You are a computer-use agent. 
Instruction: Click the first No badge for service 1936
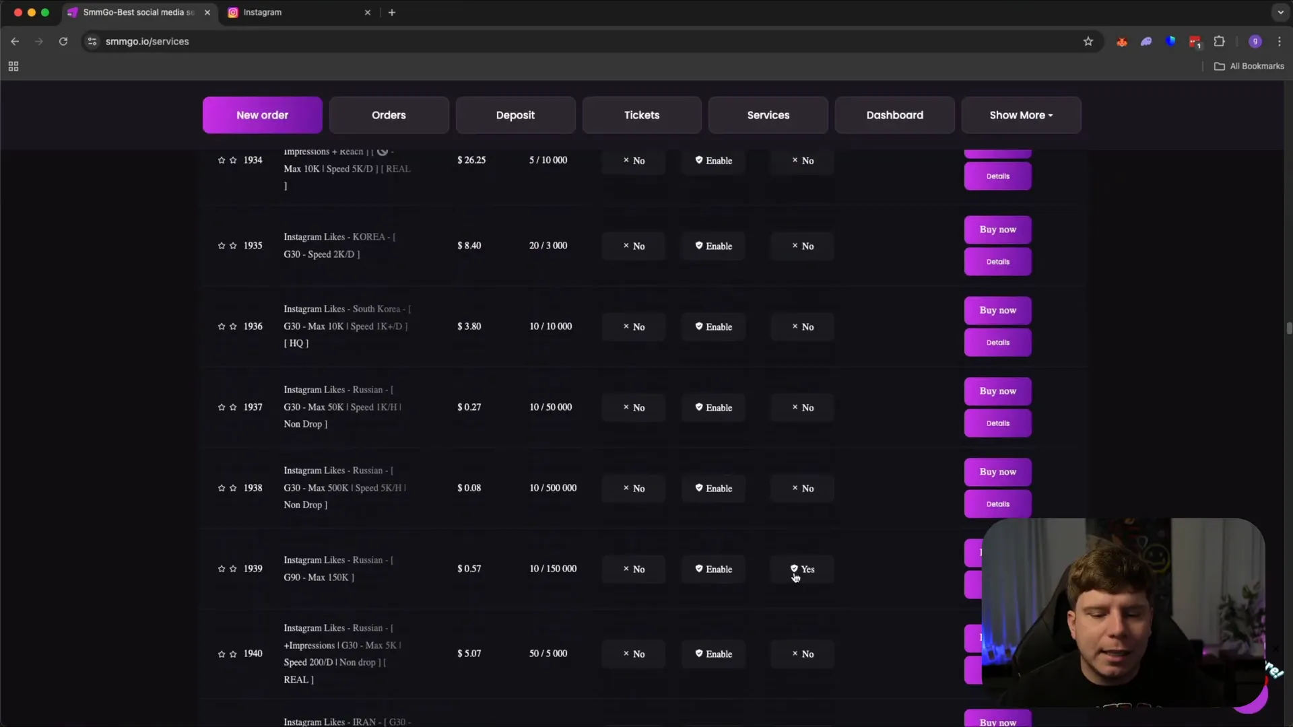click(633, 327)
